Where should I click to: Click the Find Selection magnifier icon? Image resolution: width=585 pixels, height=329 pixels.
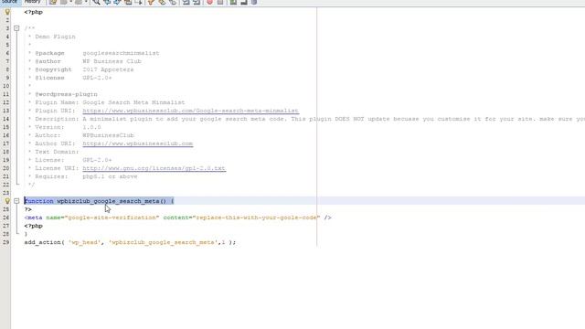pos(96,2)
